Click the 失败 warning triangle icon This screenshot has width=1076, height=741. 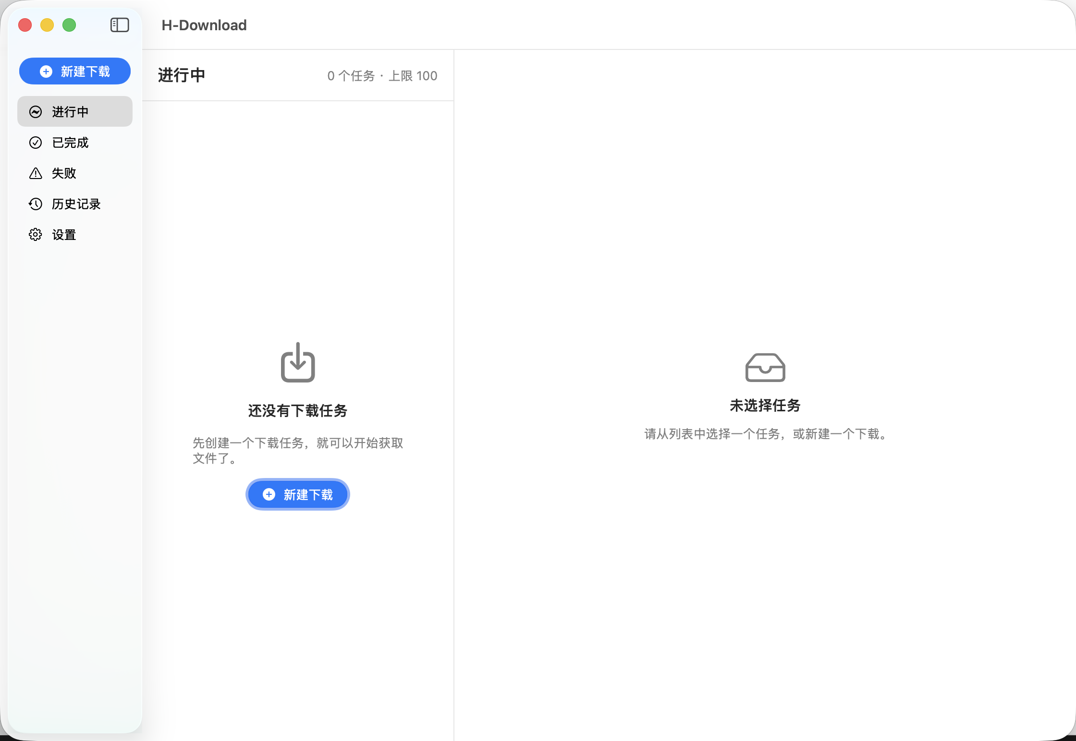point(36,173)
